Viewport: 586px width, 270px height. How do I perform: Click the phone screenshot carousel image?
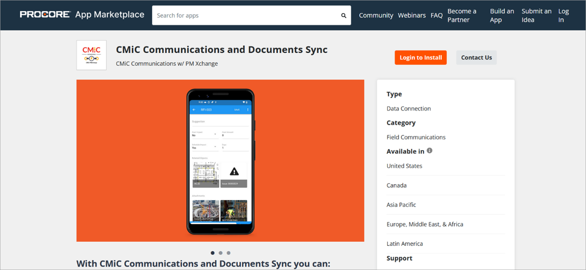click(220, 160)
